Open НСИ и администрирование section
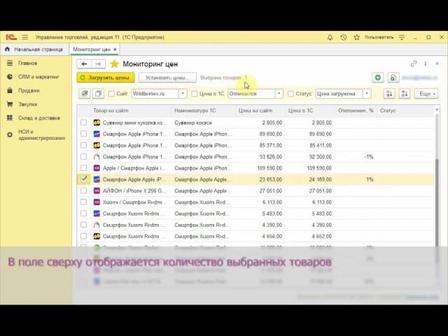The width and height of the screenshot is (448, 336). click(42, 135)
